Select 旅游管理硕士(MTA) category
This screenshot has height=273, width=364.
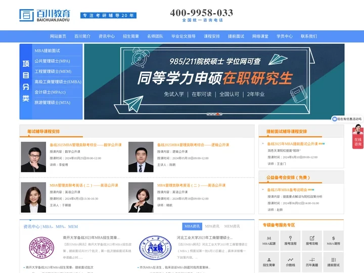pyautogui.click(x=53, y=102)
